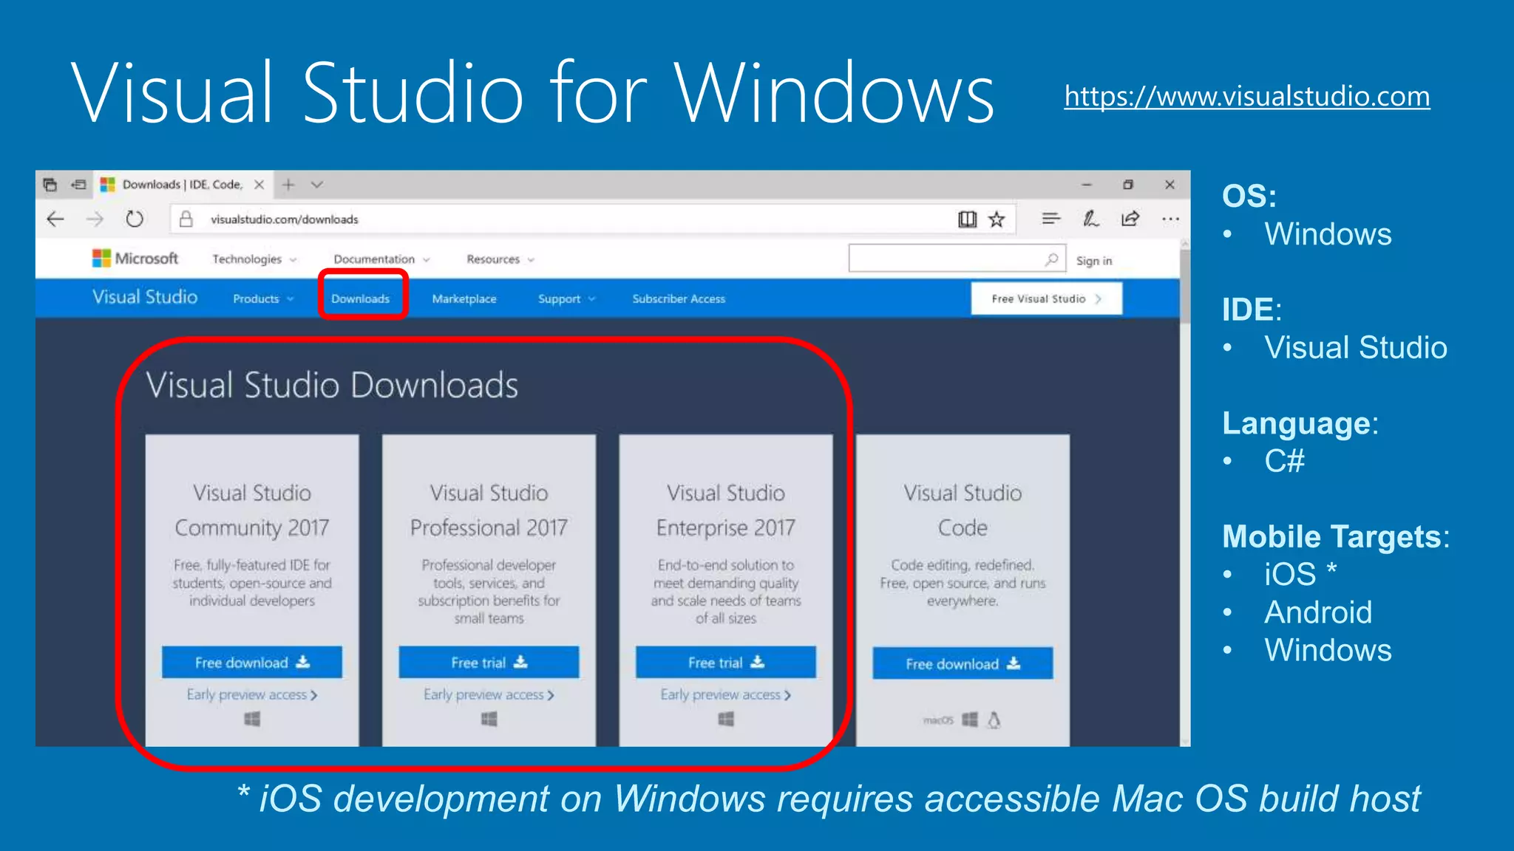Open the Marketplace nav item

click(464, 298)
